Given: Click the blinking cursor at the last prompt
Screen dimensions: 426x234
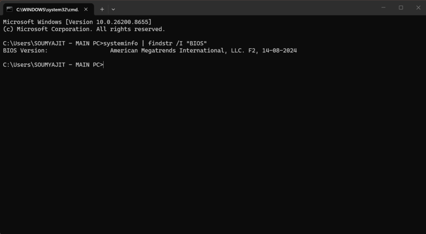Looking at the screenshot, I should click(104, 65).
